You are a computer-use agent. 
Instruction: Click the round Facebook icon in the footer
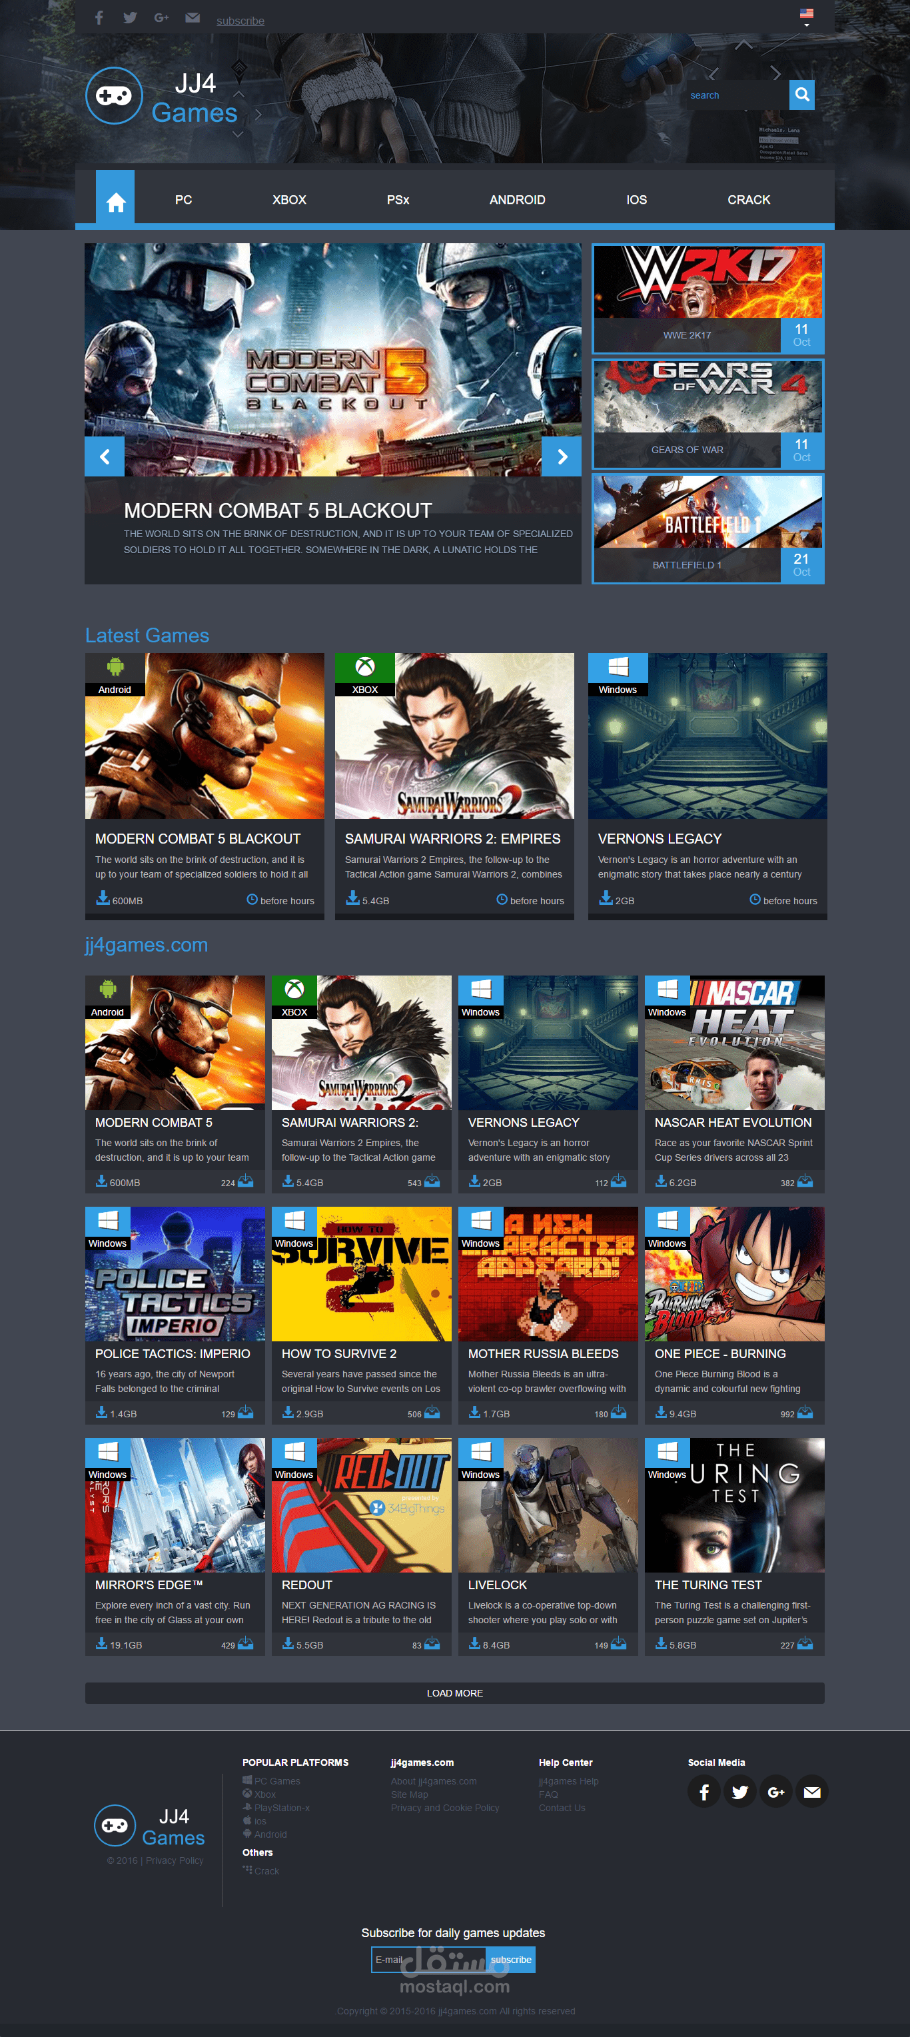click(x=703, y=1792)
